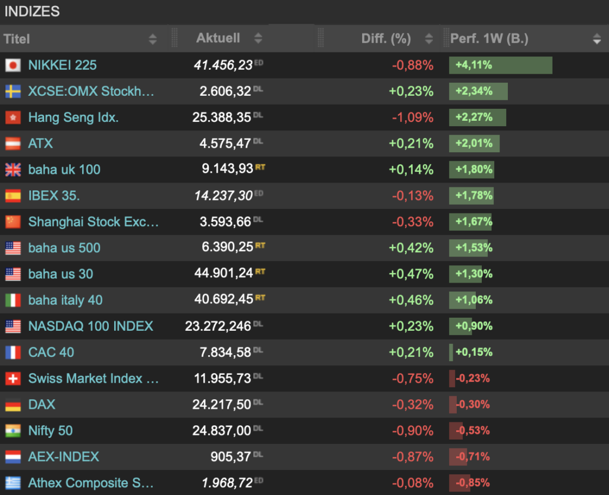Screen dimensions: 609x495
Task: Open the DAX index link
Action: [42, 405]
